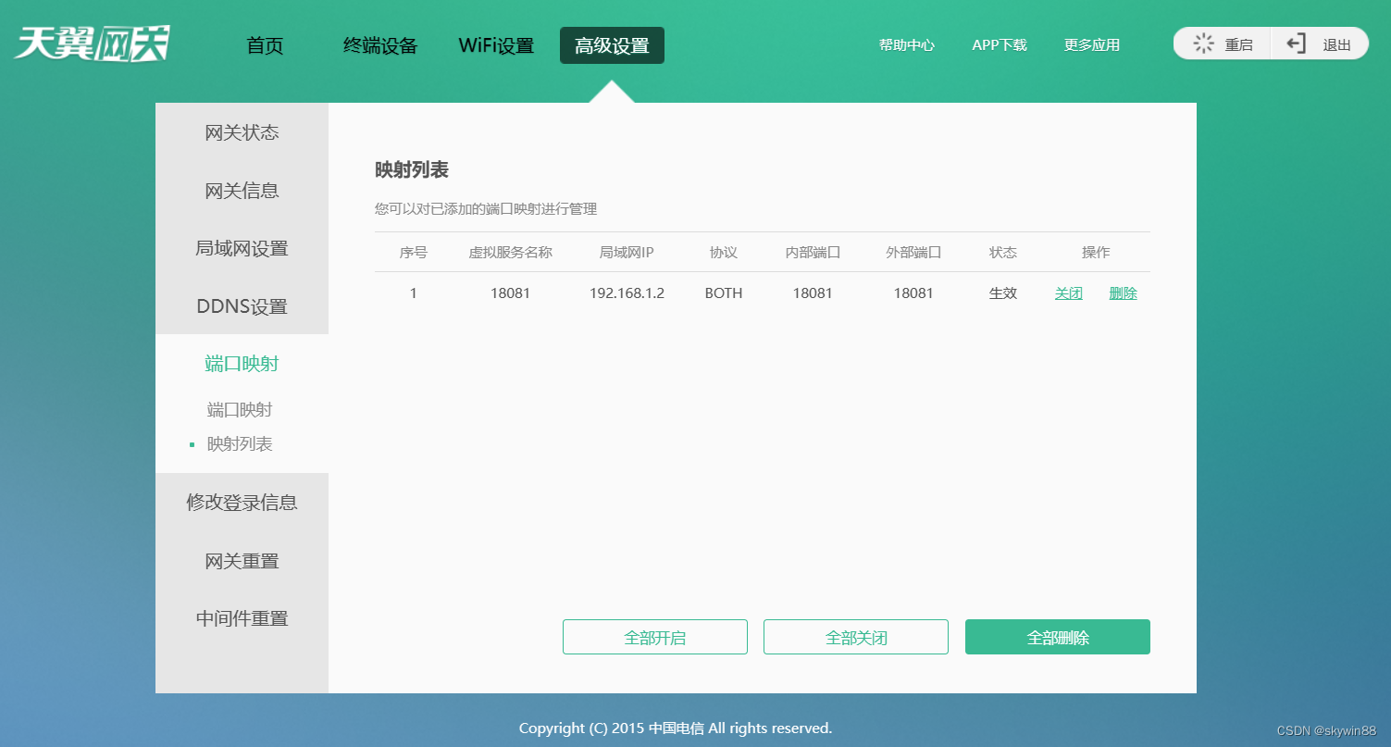Image resolution: width=1391 pixels, height=747 pixels.
Task: Click the BOTH protocol cell
Action: (x=724, y=293)
